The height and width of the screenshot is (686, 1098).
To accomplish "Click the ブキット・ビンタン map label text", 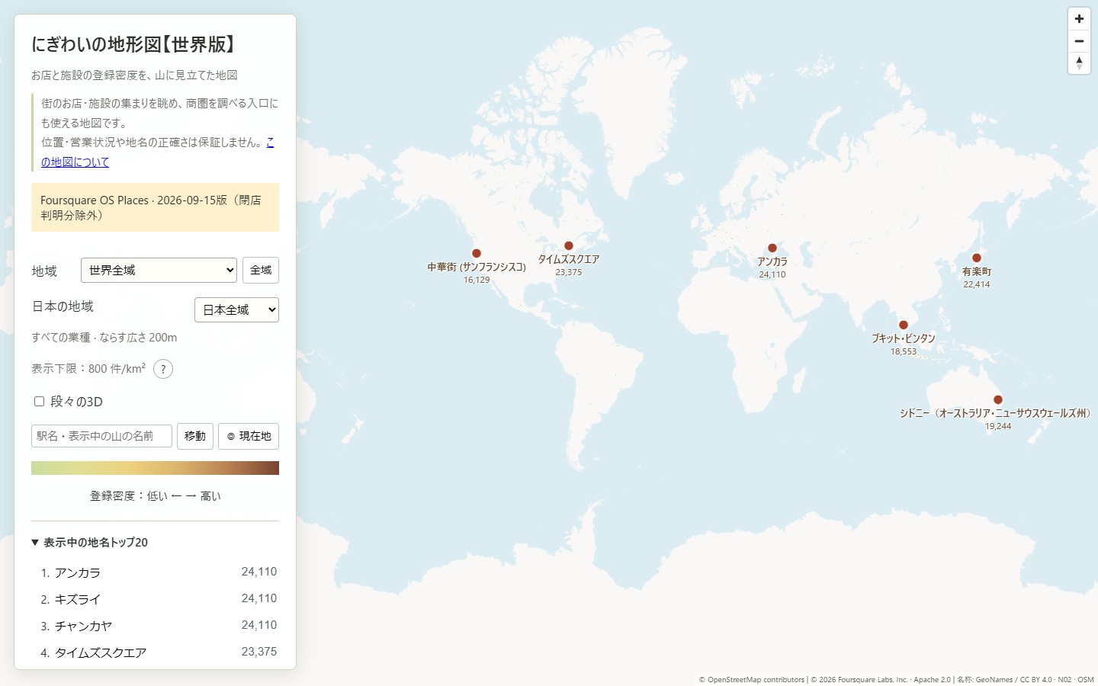I will [x=904, y=338].
